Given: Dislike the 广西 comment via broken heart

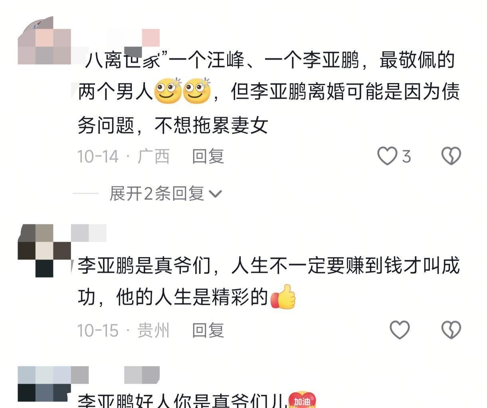Looking at the screenshot, I should (451, 156).
